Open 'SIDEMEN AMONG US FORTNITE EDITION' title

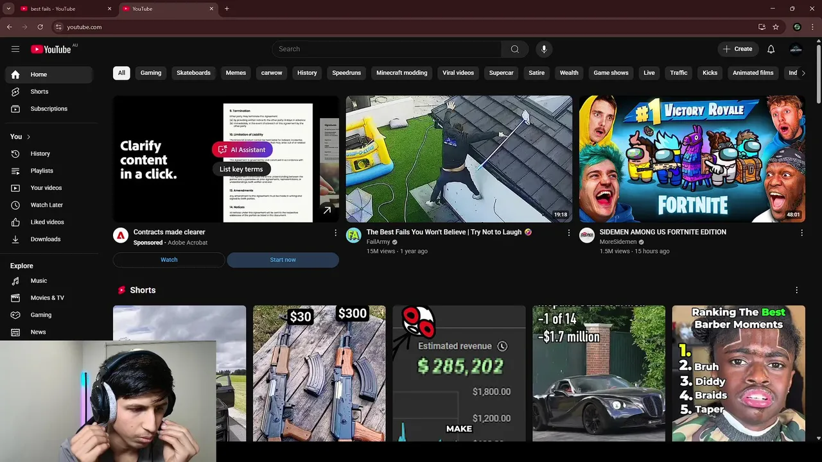[663, 232]
